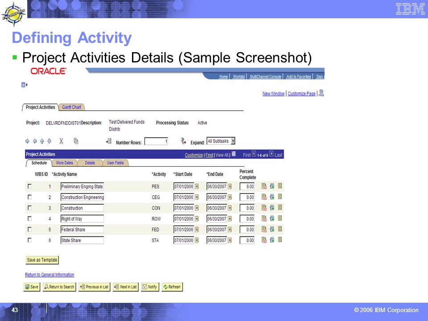The width and height of the screenshot is (428, 321).
Task: Check the Construction Engineering row checkbox
Action: (x=30, y=197)
